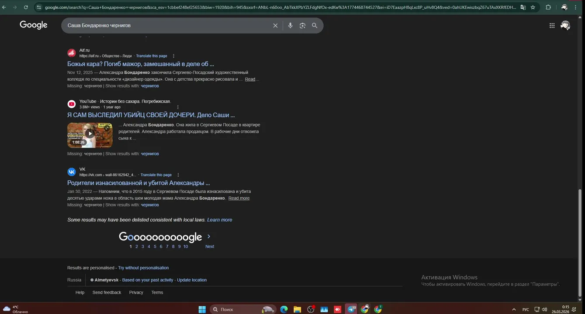Clear the search query with the X icon
This screenshot has height=314, width=585.
(275, 26)
